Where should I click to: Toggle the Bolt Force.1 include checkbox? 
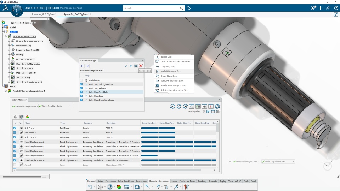click(x=15, y=128)
